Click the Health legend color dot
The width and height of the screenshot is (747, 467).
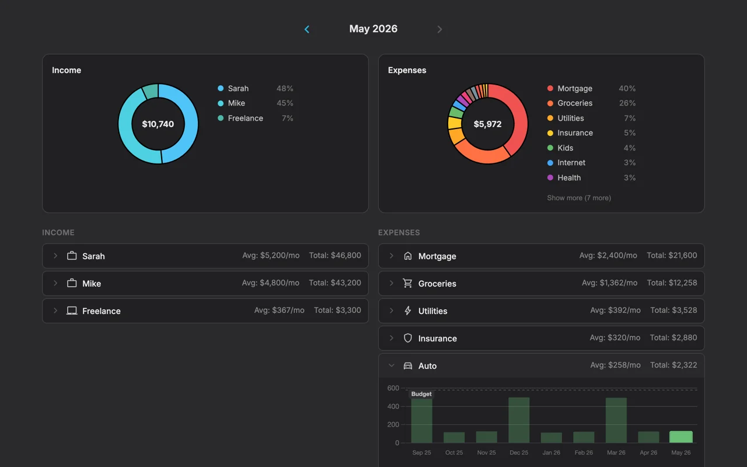click(x=550, y=177)
